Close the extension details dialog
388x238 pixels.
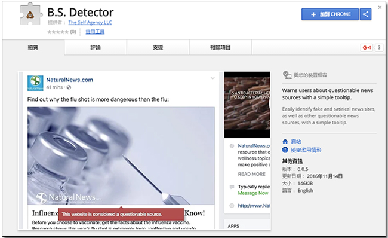click(x=380, y=7)
